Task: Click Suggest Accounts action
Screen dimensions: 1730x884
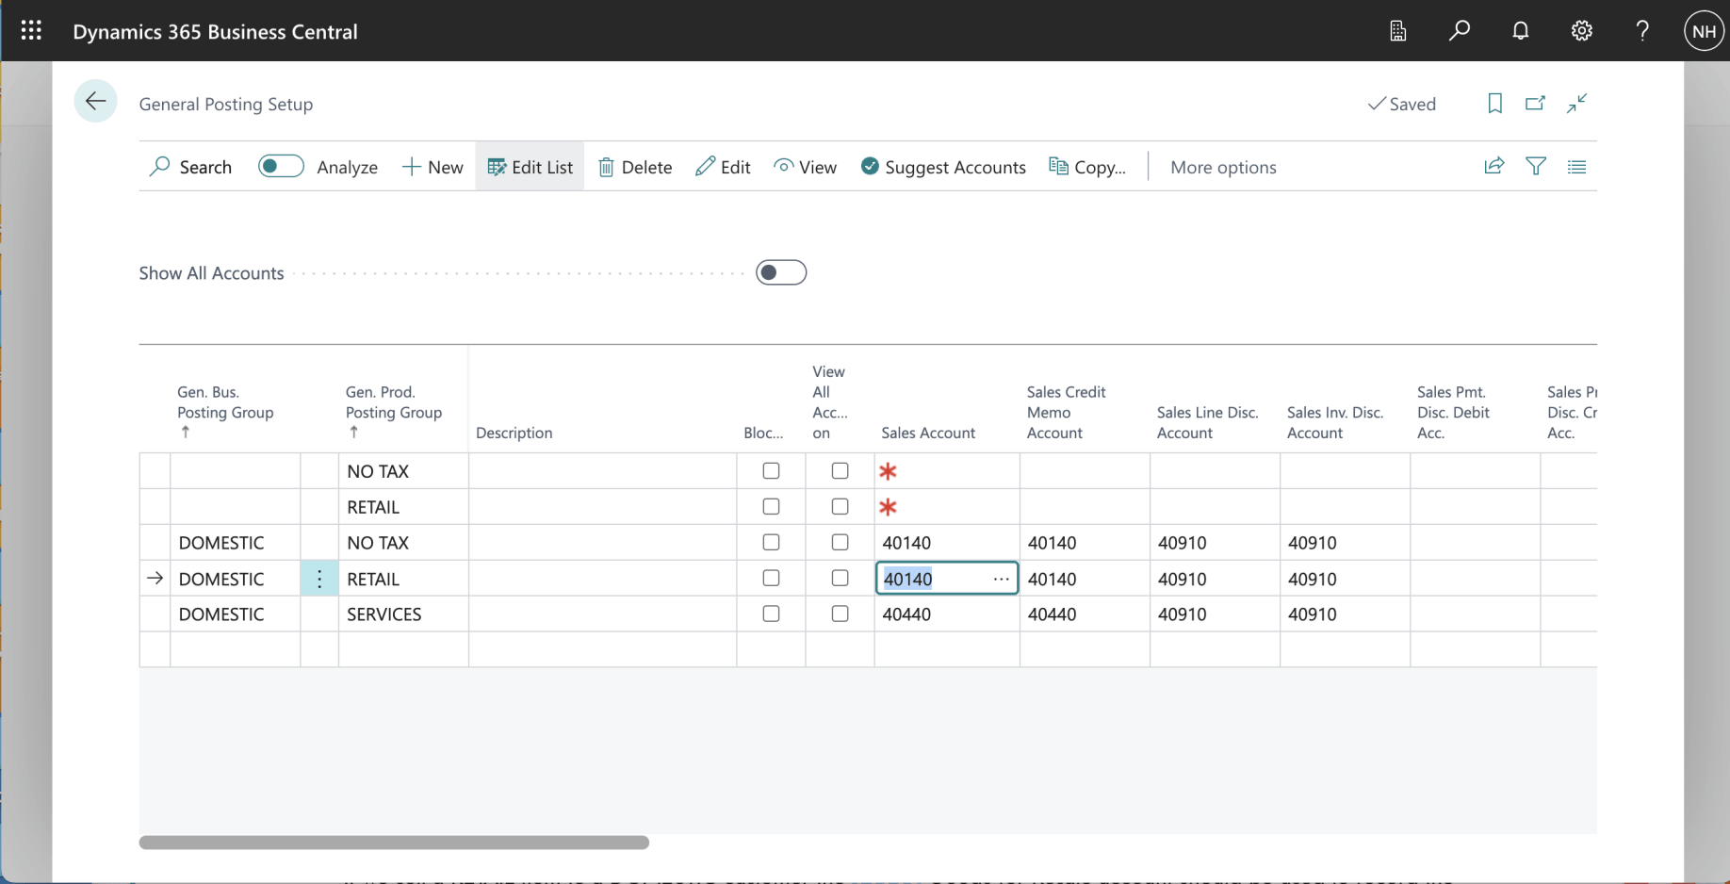Action: tap(943, 167)
